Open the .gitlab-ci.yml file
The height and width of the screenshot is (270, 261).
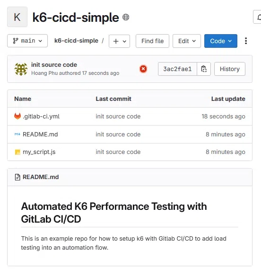[41, 117]
